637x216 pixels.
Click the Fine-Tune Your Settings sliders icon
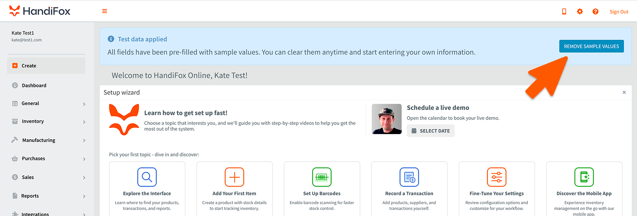pos(497,177)
